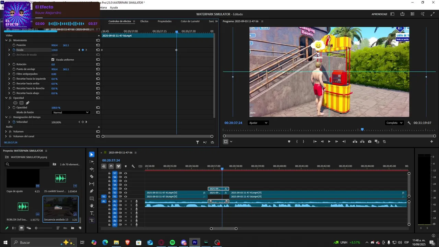The height and width of the screenshot is (247, 439).
Task: Expand the Volumen audio effect
Action: [x=6, y=131]
